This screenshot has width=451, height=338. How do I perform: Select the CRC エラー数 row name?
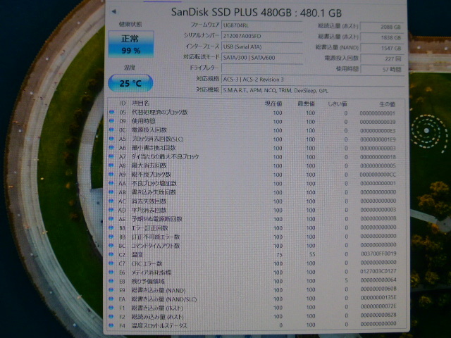(x=147, y=263)
